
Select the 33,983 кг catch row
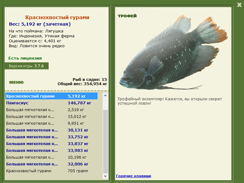coord(51,151)
